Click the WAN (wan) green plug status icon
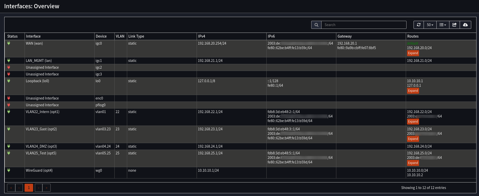This screenshot has width=479, height=196. click(9, 43)
